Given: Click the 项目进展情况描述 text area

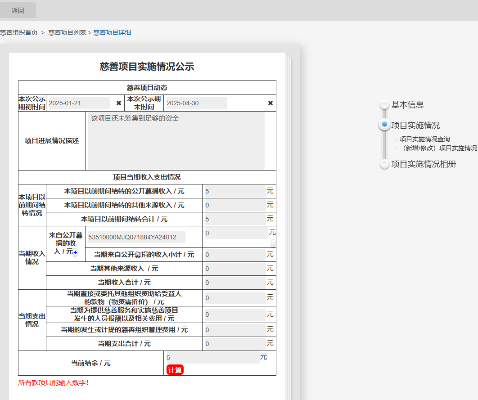Looking at the screenshot, I should [176, 141].
